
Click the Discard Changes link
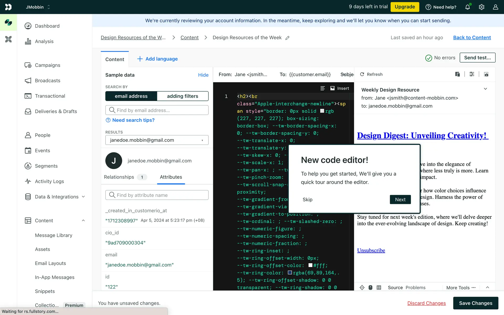point(426,303)
